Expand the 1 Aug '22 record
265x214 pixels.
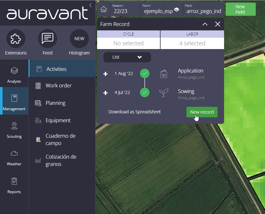(x=105, y=74)
